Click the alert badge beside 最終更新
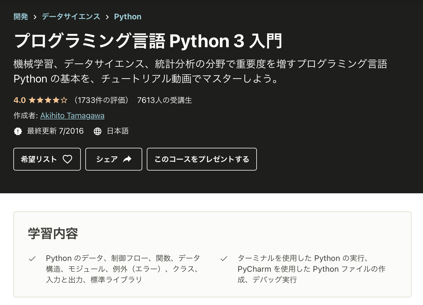Image resolution: width=423 pixels, height=305 pixels. [18, 131]
